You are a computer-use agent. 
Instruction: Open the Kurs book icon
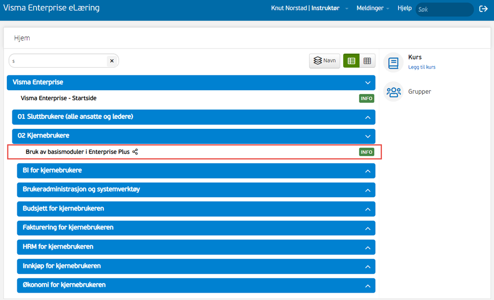click(393, 63)
